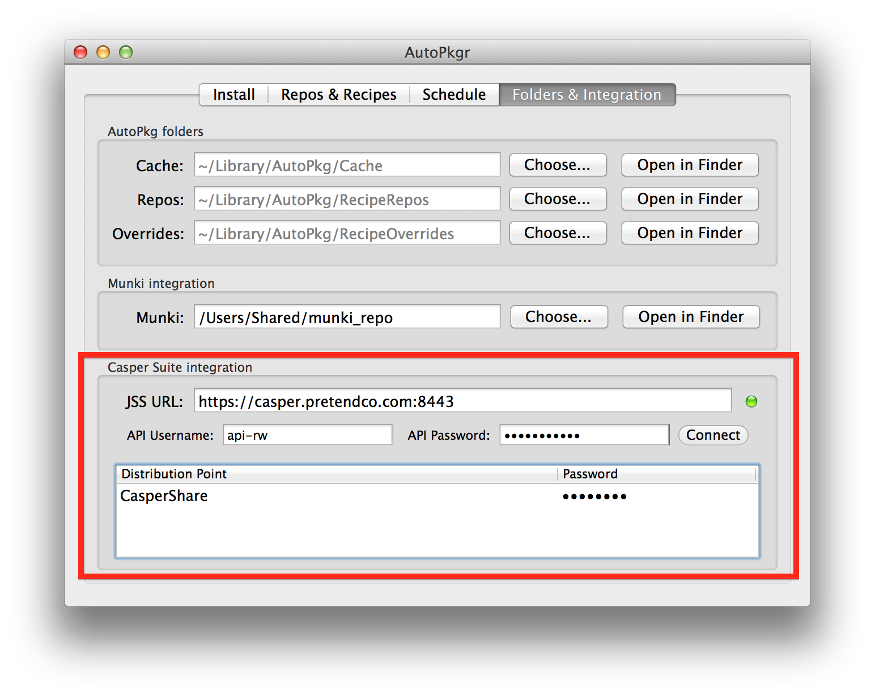This screenshot has width=875, height=696.
Task: Click the Cache path field
Action: click(347, 165)
